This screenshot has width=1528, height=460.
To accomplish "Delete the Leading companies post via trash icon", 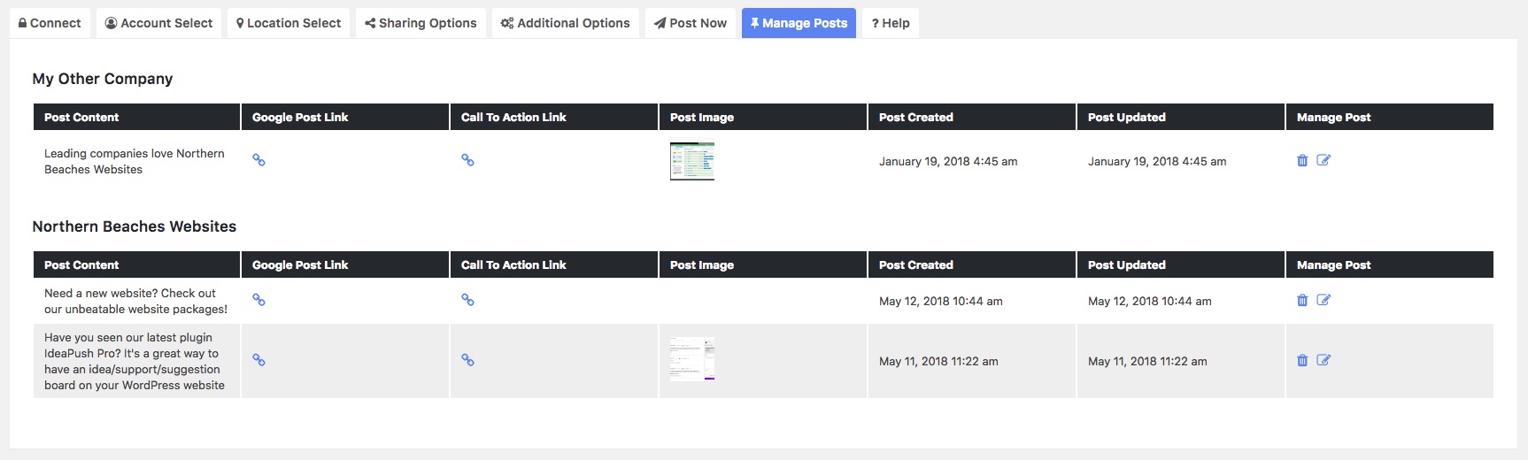I will point(1302,160).
